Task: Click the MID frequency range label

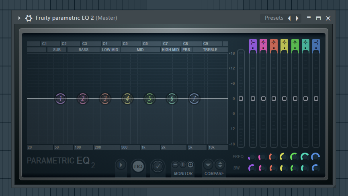Action: [140, 50]
